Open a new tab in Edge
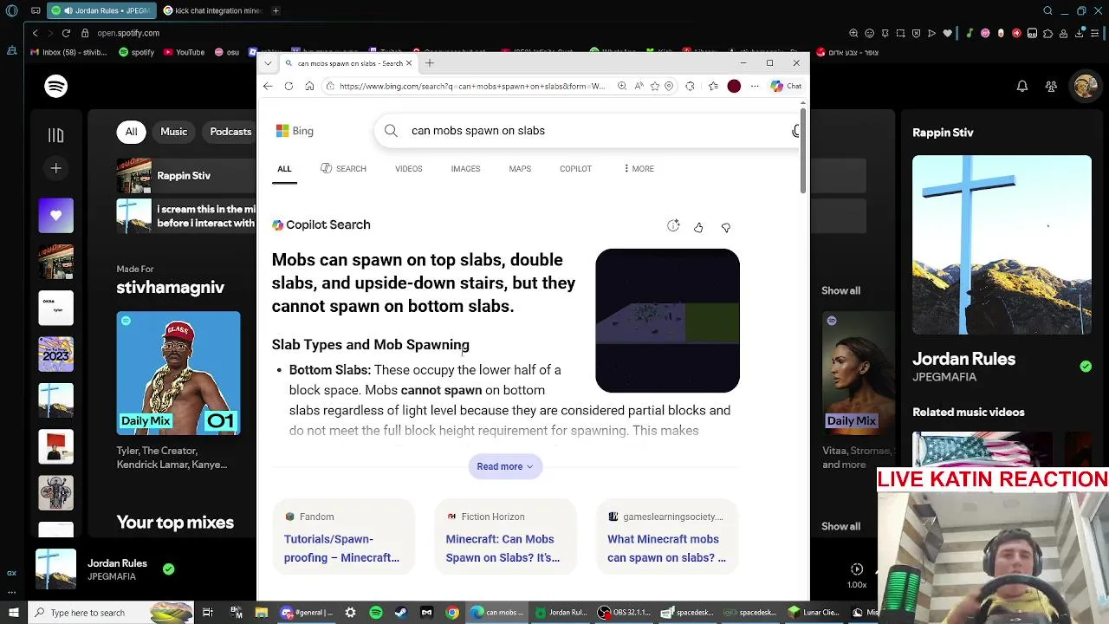The width and height of the screenshot is (1109, 624). click(x=430, y=62)
